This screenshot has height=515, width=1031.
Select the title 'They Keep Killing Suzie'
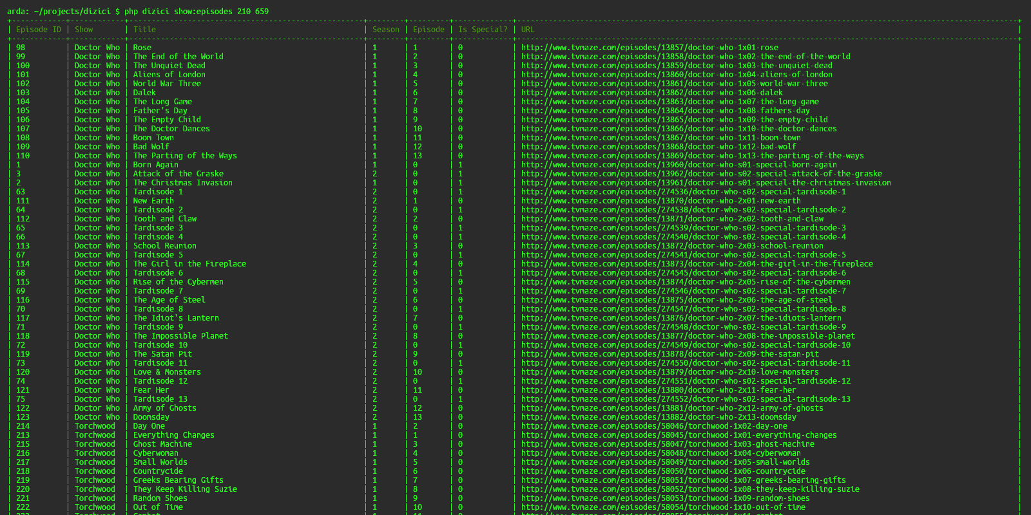pyautogui.click(x=185, y=489)
